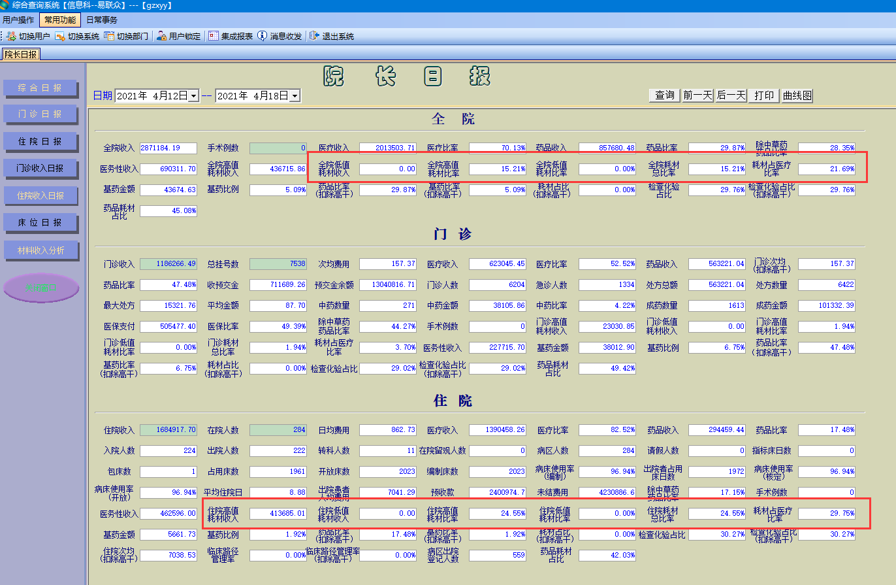896x585 pixels.
Task: Open 住院日报 in the sidebar
Action: pos(40,142)
